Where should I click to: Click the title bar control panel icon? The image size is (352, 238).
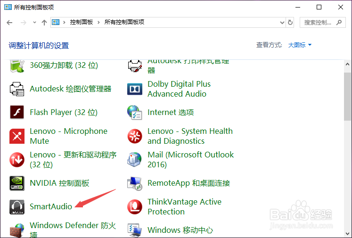pos(8,7)
